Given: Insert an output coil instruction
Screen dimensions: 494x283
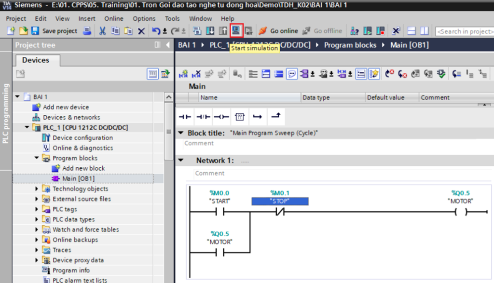Looking at the screenshot, I should 221,117.
